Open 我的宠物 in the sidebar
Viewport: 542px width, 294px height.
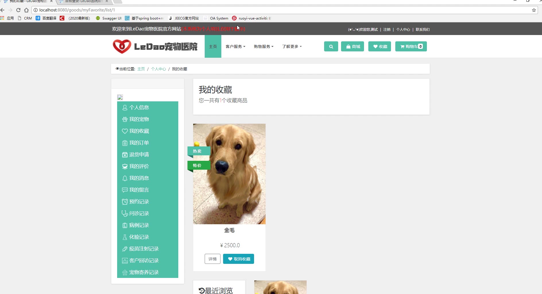[148, 119]
